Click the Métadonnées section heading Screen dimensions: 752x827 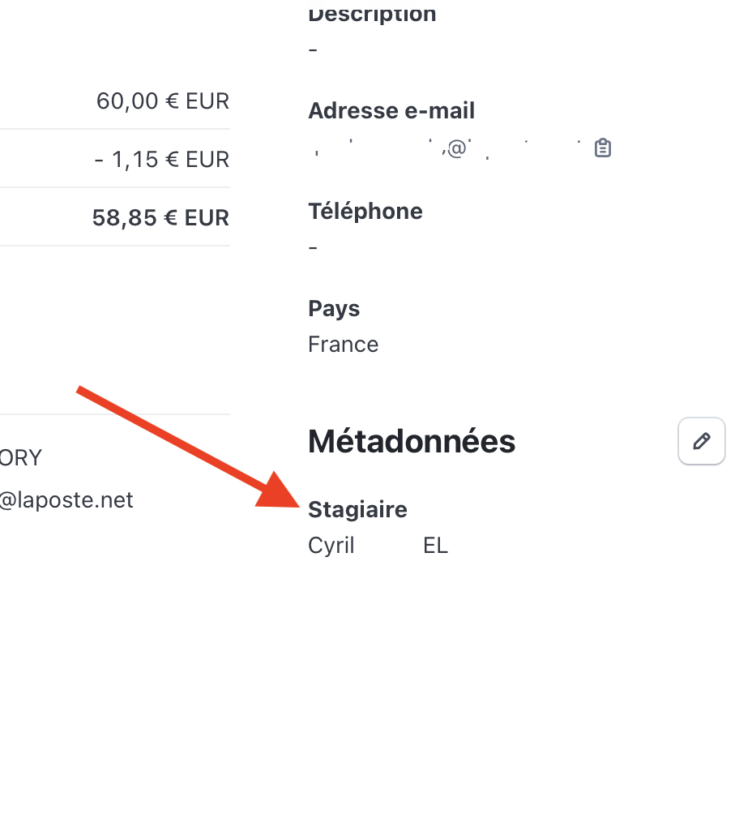tap(412, 441)
